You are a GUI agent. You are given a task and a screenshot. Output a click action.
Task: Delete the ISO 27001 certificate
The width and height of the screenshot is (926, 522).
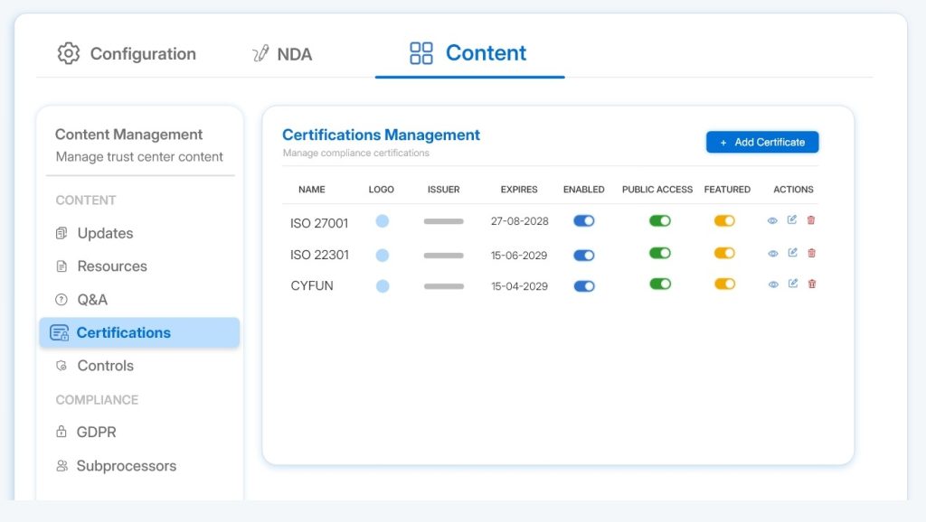(811, 220)
